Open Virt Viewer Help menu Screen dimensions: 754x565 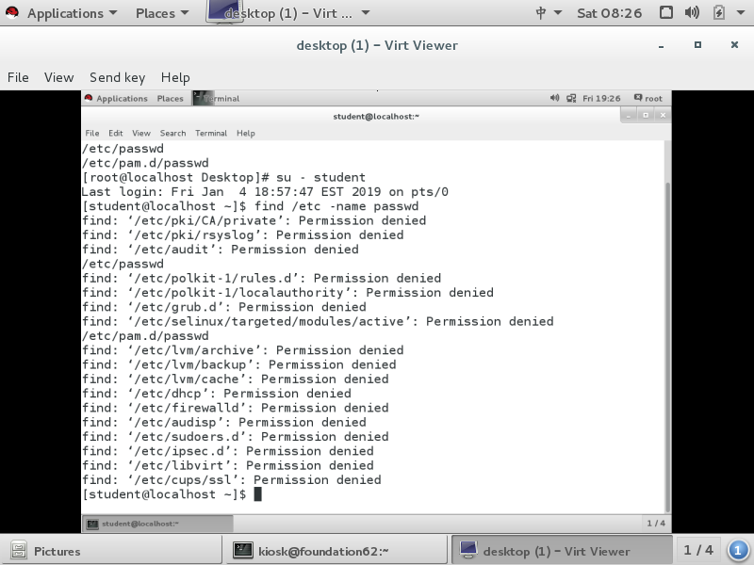tap(175, 77)
